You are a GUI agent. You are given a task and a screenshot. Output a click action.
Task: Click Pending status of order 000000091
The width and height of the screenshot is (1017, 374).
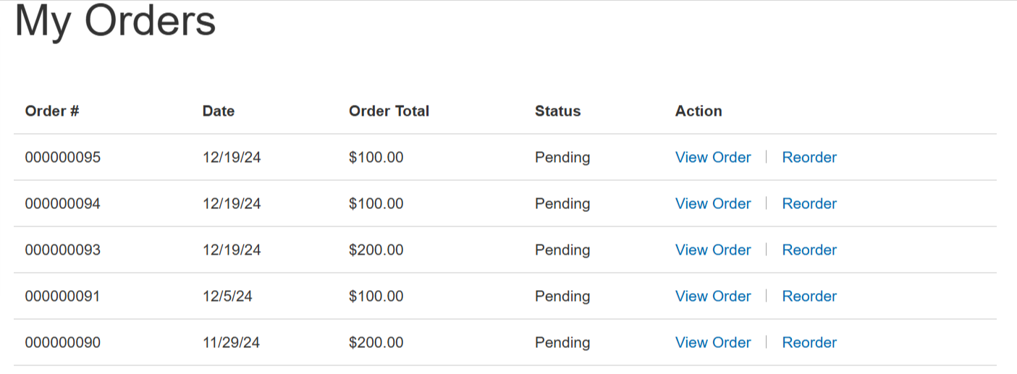[x=562, y=296]
